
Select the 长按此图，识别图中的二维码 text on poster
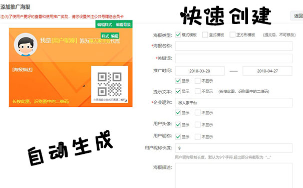pos(41,102)
